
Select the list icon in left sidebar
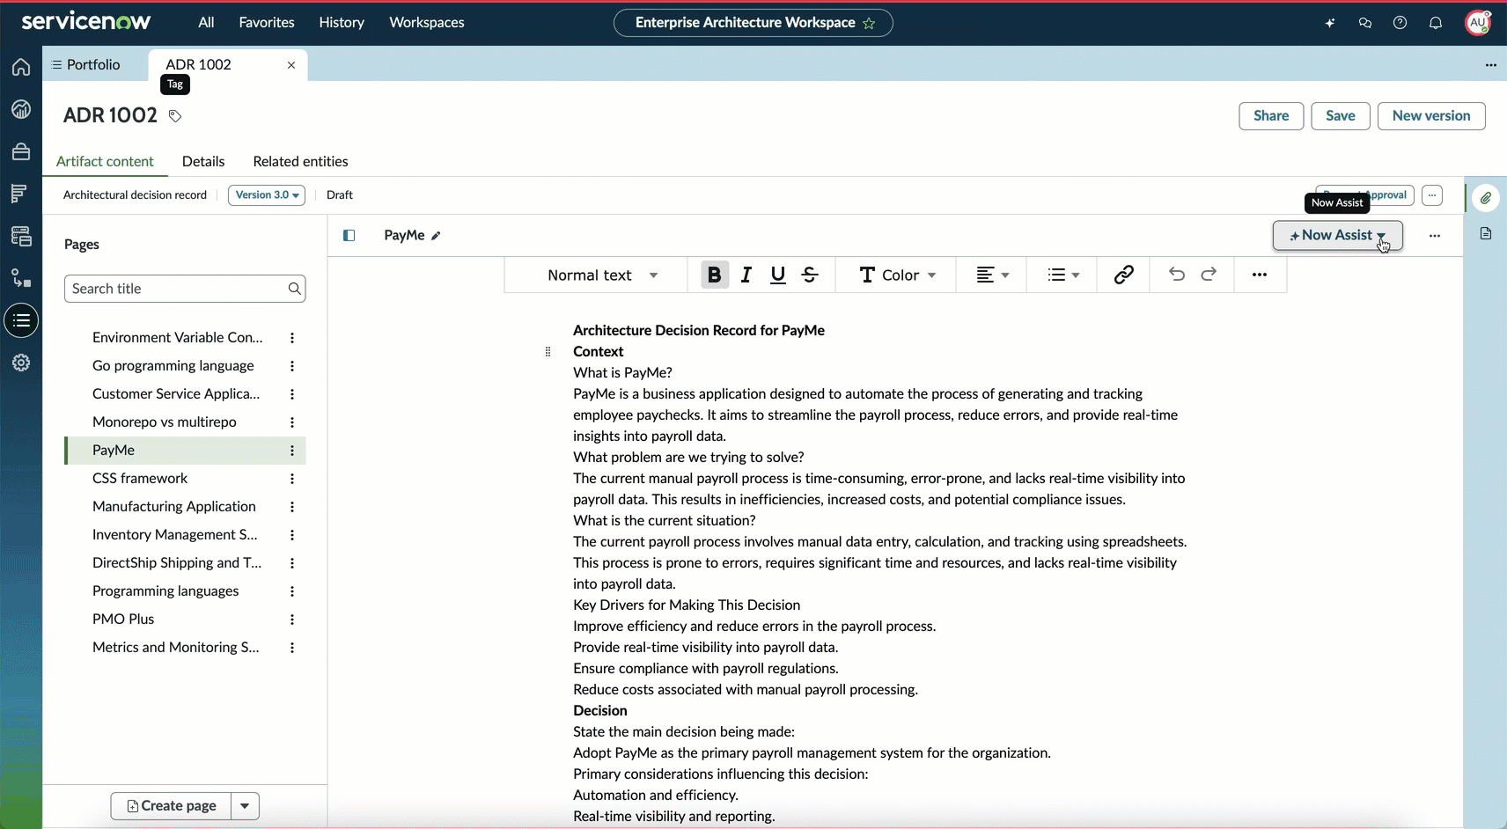(21, 320)
